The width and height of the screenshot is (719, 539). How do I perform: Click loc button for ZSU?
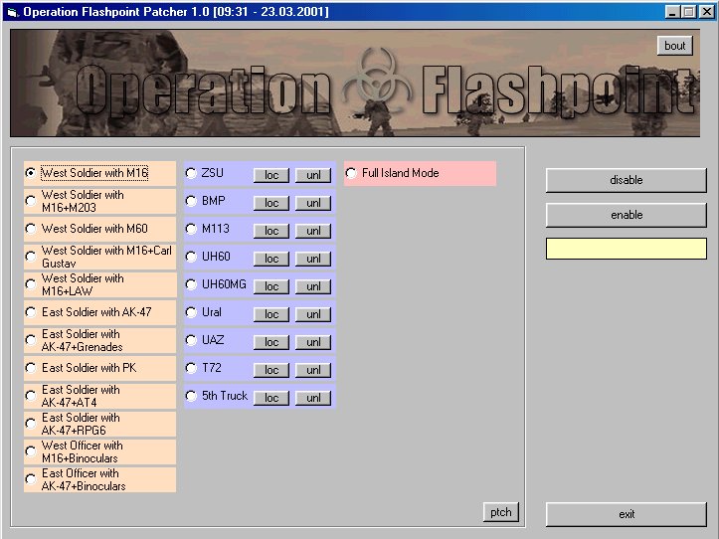(271, 175)
